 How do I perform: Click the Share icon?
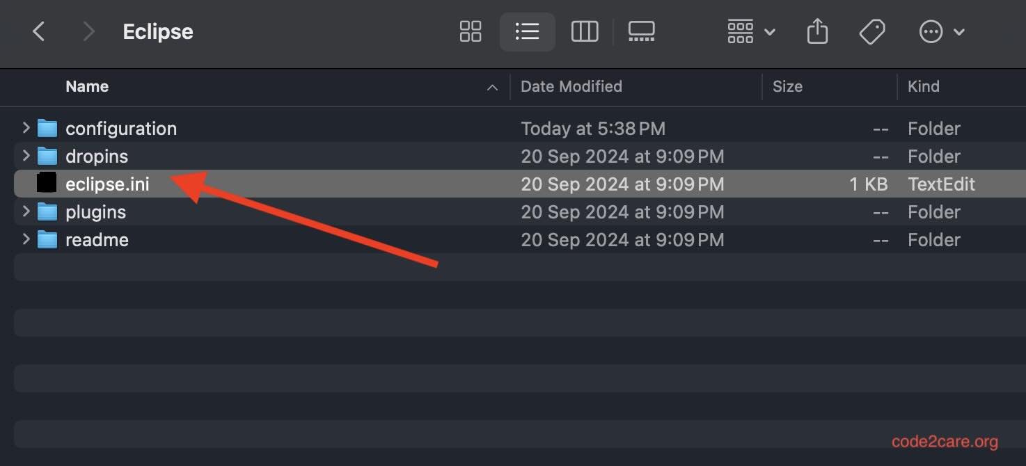816,31
